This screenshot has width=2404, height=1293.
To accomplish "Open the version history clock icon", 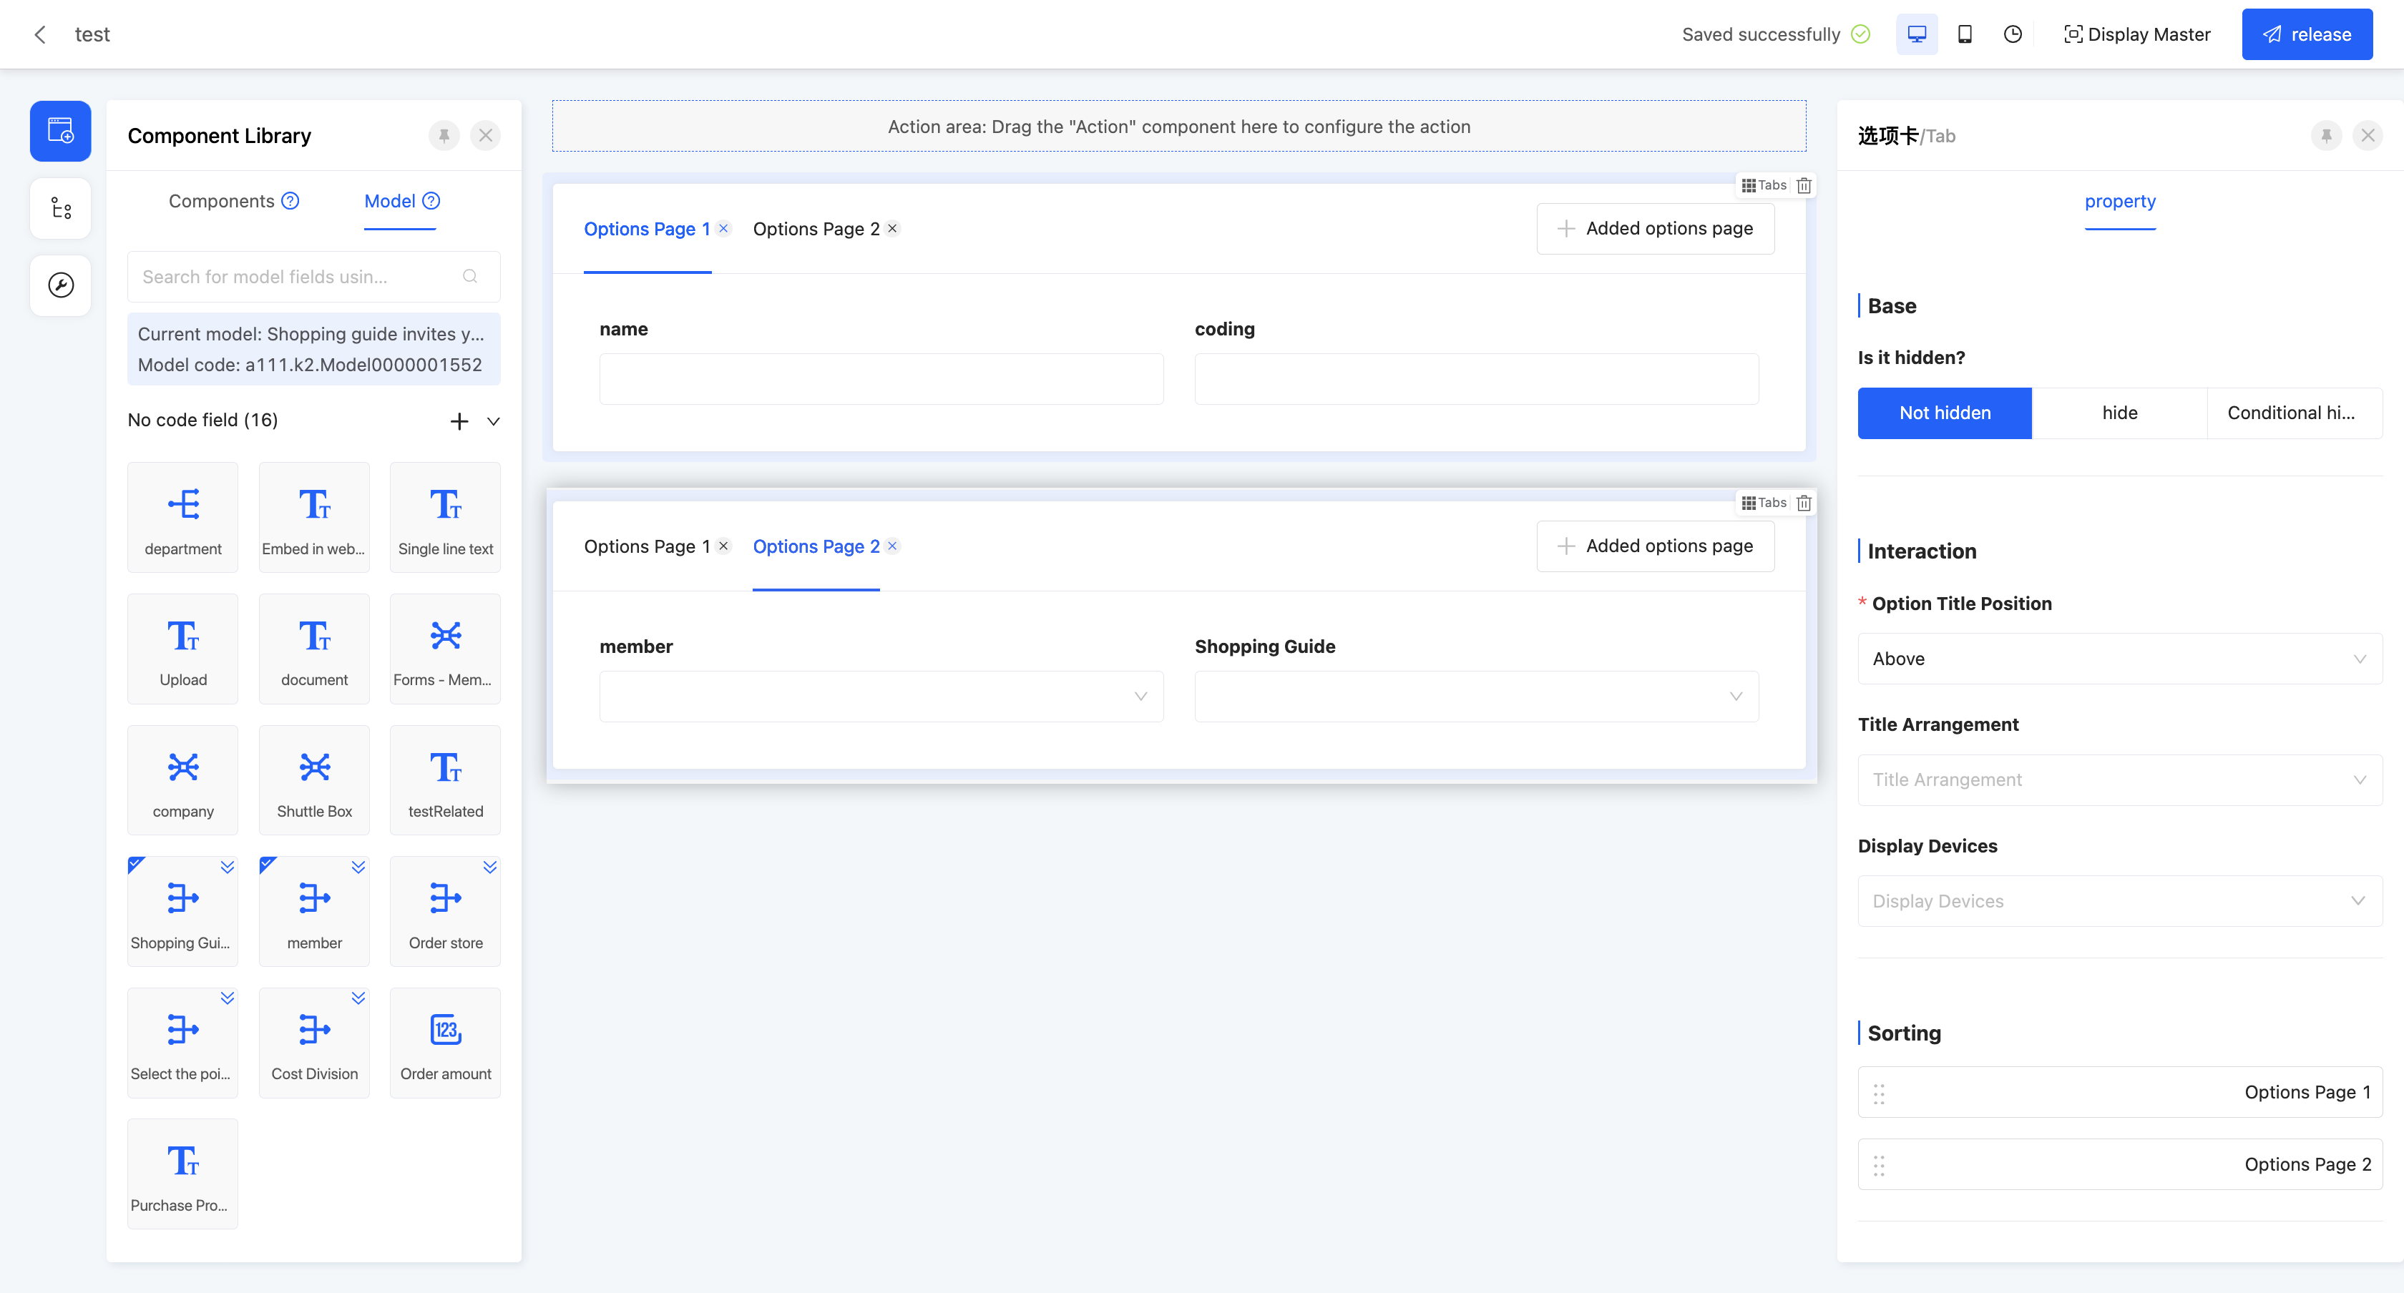I will coord(2012,34).
